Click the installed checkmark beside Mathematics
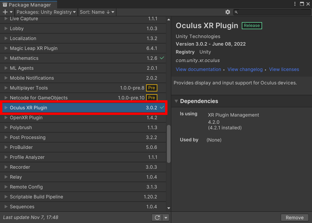This screenshot has height=223, width=312. pos(162,58)
